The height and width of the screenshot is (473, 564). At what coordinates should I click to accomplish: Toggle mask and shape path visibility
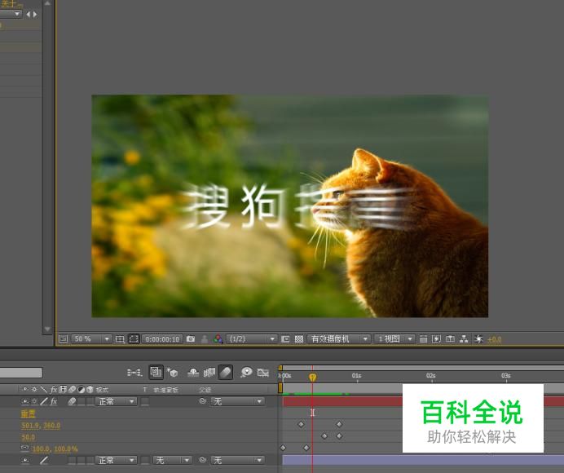pyautogui.click(x=134, y=339)
